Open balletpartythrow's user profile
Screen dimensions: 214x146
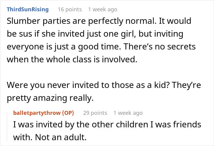click(37, 113)
